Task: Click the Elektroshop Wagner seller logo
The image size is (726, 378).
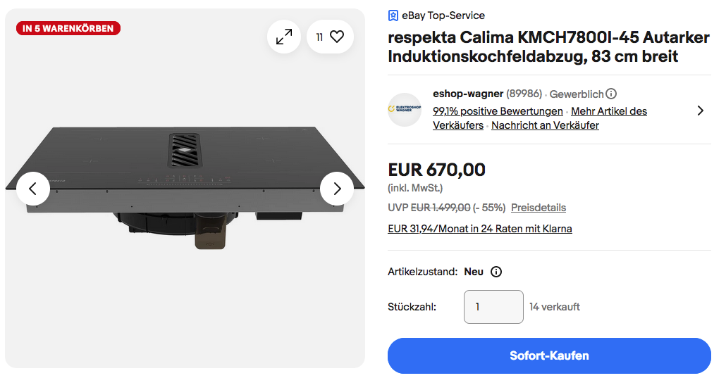Action: [405, 110]
